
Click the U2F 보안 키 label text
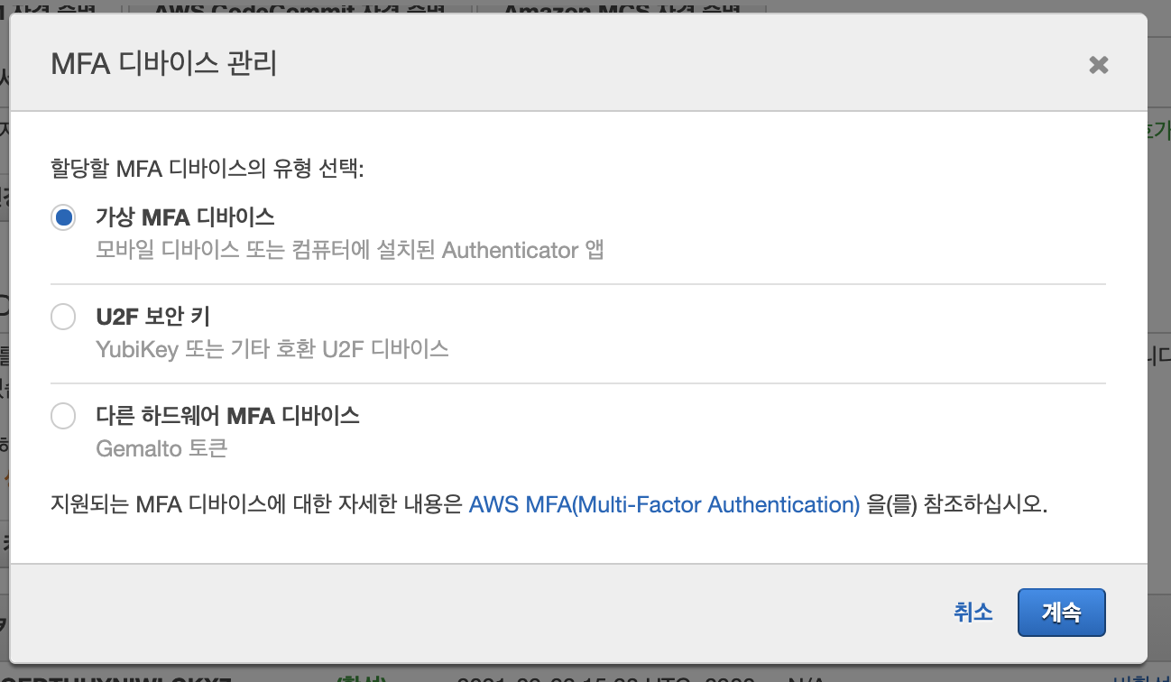pyautogui.click(x=152, y=316)
